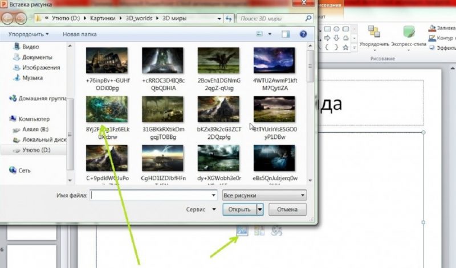456x268 pixels.
Task: Click the Имя файла input field
Action: (x=154, y=195)
